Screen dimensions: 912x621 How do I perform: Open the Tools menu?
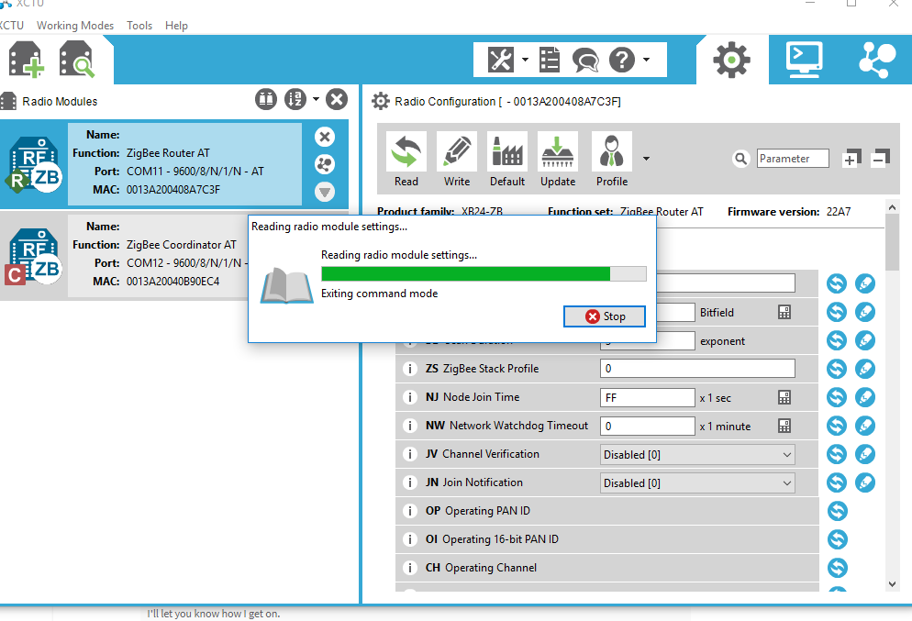139,26
